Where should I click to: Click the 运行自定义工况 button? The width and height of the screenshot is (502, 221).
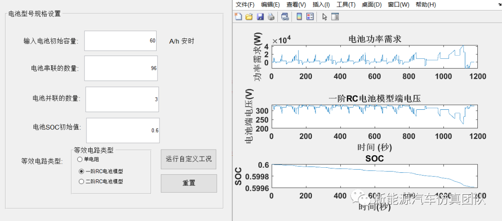189,159
